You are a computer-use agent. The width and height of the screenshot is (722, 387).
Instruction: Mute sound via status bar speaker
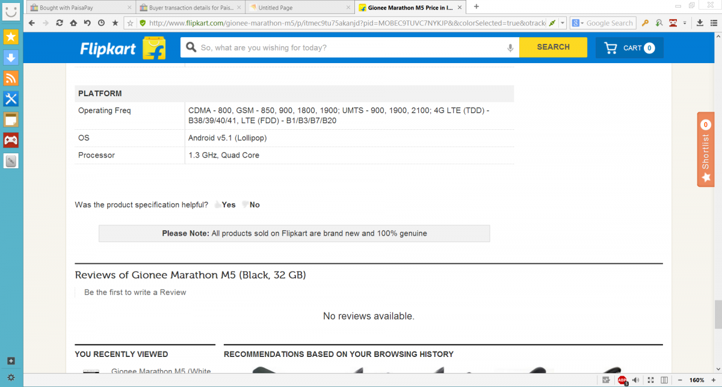635,380
